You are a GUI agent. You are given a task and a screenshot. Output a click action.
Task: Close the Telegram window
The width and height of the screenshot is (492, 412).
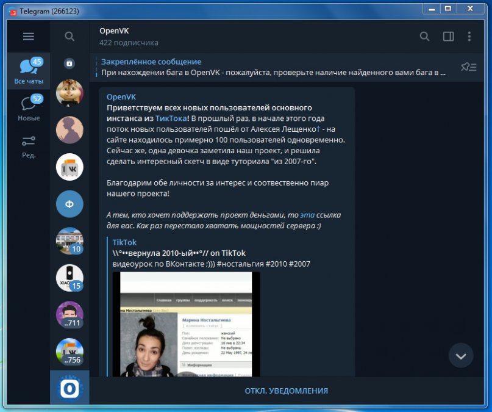470,9
